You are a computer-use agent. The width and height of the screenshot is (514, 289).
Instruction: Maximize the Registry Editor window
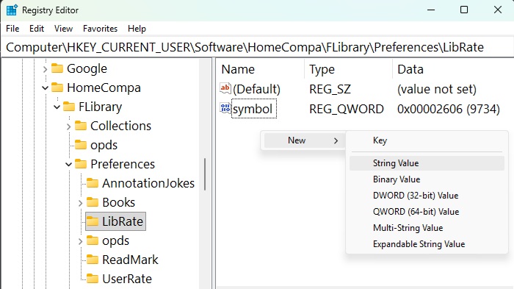pos(464,10)
